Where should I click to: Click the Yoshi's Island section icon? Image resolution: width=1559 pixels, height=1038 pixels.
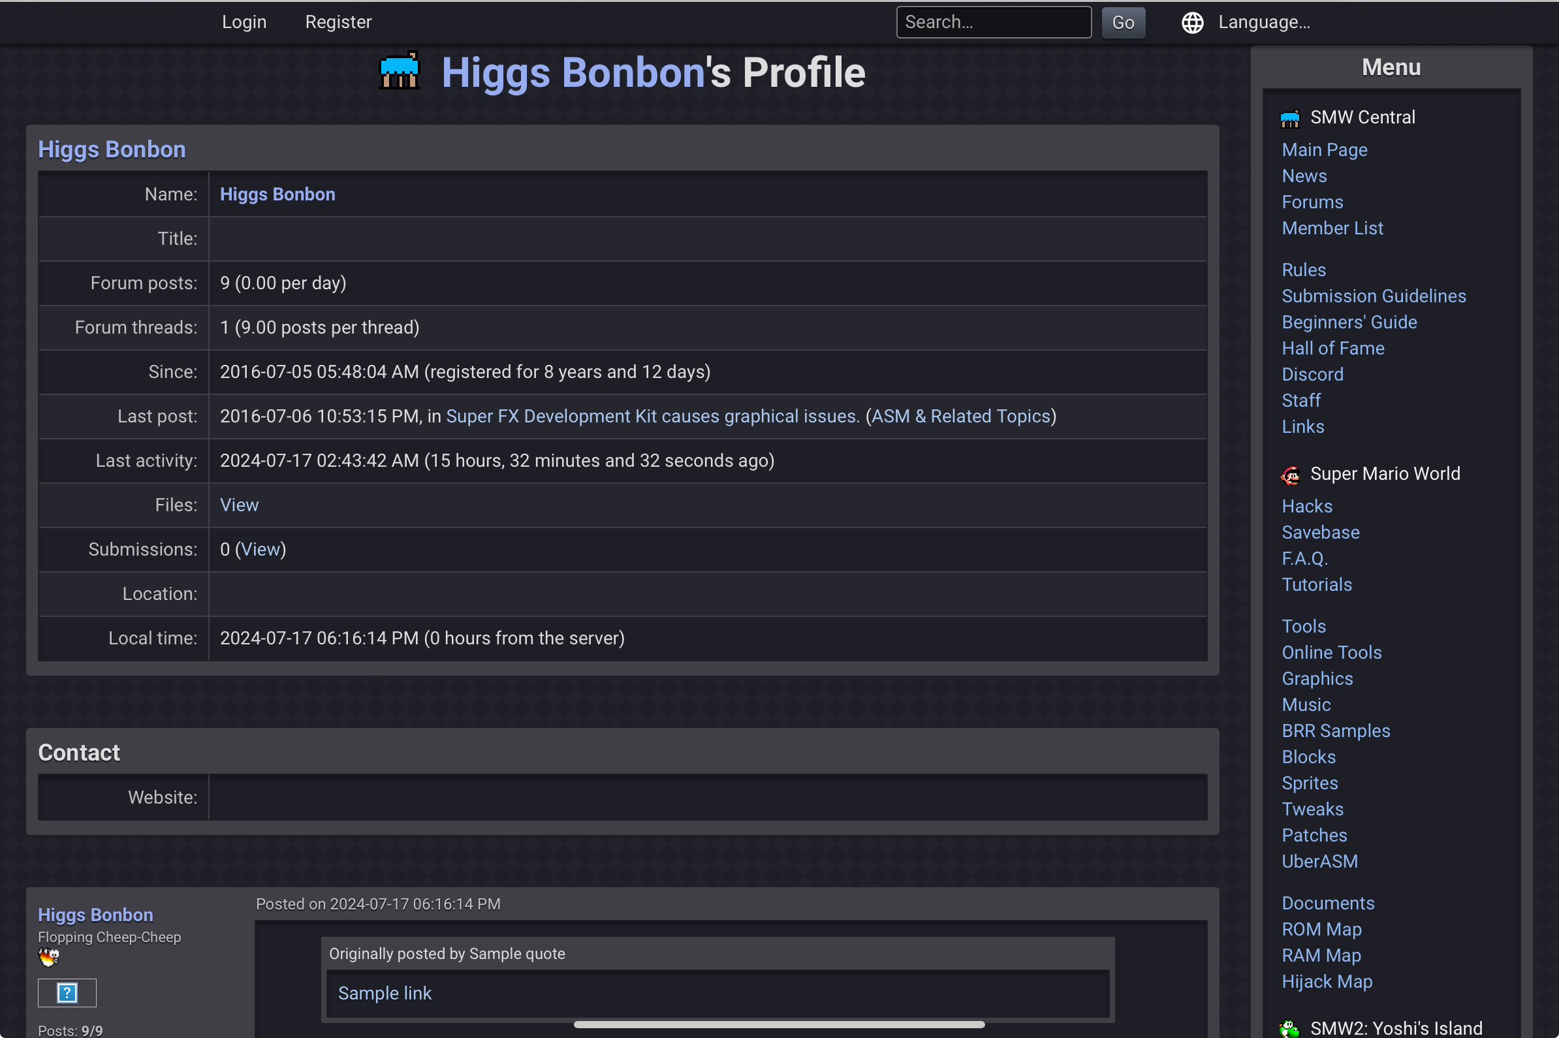coord(1289,1028)
